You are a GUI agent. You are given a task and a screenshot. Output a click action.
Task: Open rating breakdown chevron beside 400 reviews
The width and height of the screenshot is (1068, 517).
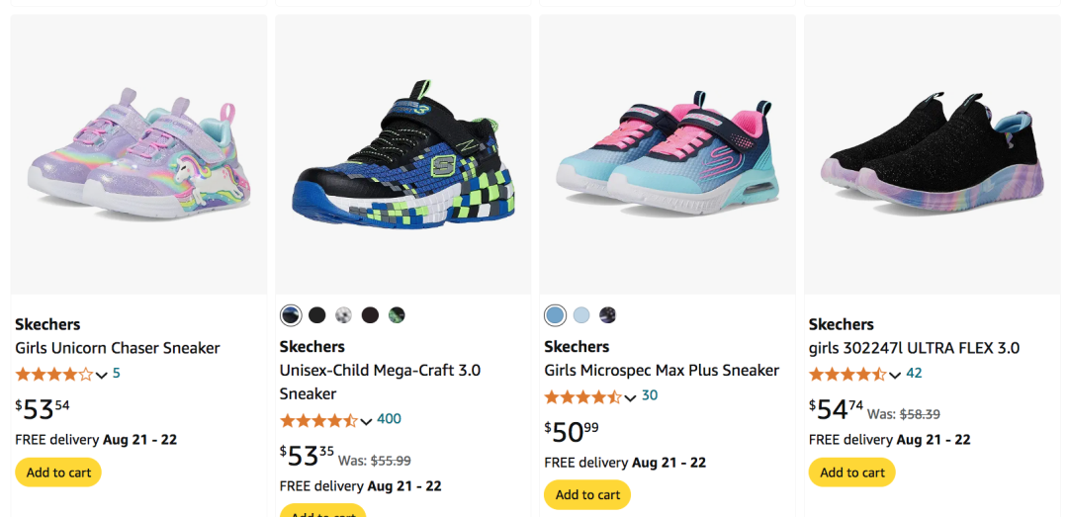(x=366, y=421)
